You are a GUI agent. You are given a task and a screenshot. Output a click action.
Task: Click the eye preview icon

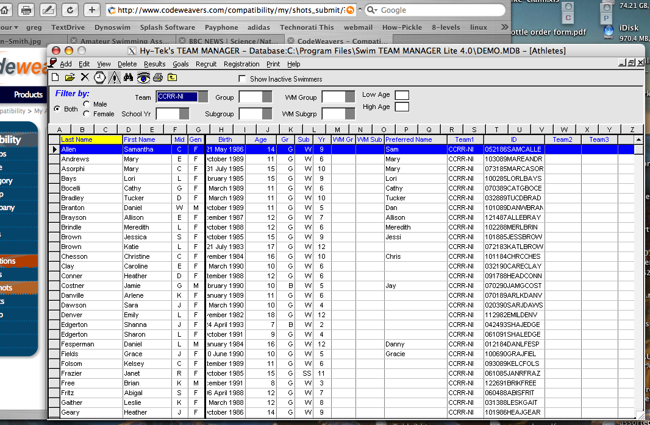coord(144,77)
